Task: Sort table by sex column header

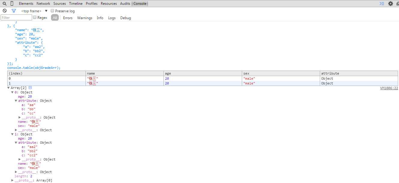Action: tap(281, 73)
